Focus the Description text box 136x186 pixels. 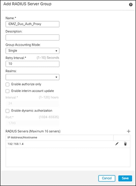click(32, 37)
